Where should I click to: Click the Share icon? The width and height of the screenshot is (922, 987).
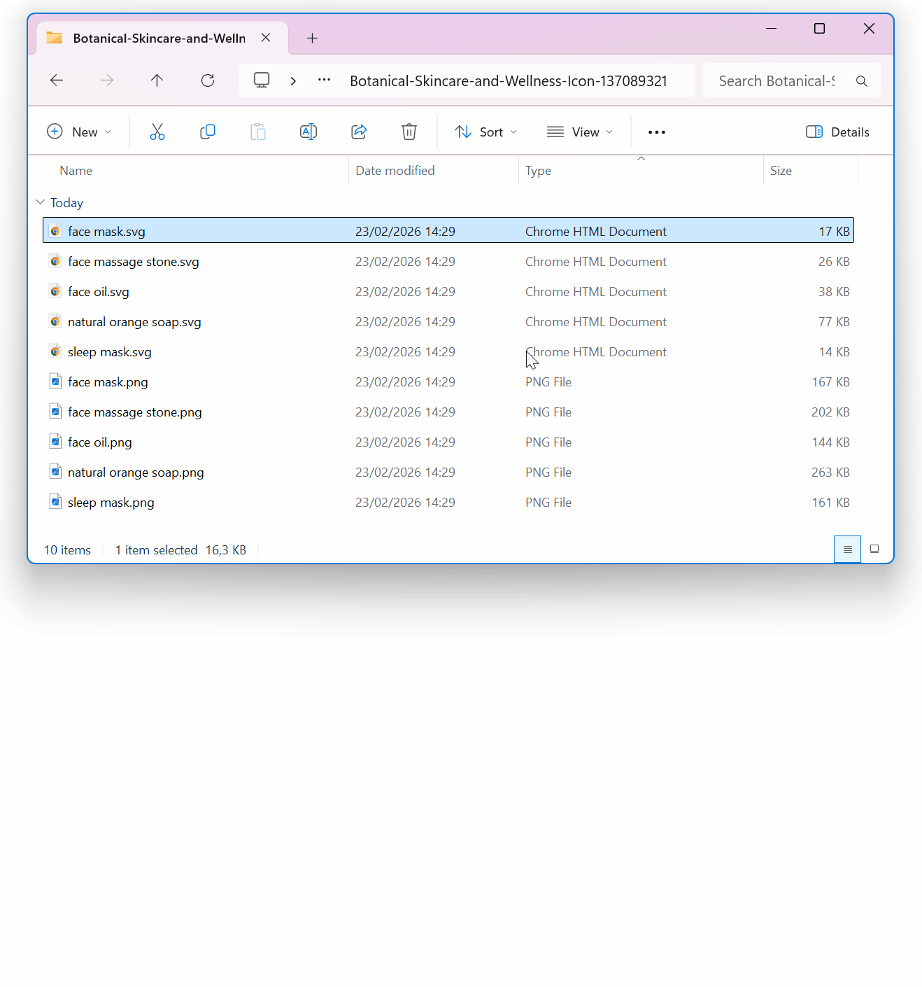coord(359,132)
